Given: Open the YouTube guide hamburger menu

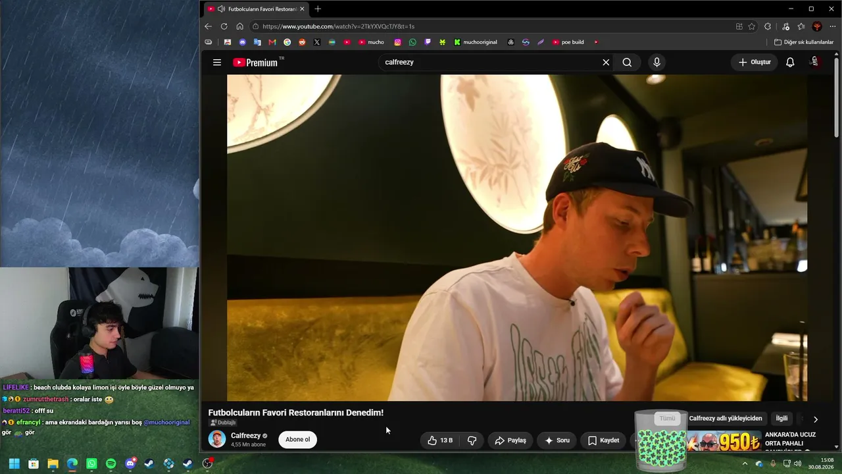Looking at the screenshot, I should point(217,63).
